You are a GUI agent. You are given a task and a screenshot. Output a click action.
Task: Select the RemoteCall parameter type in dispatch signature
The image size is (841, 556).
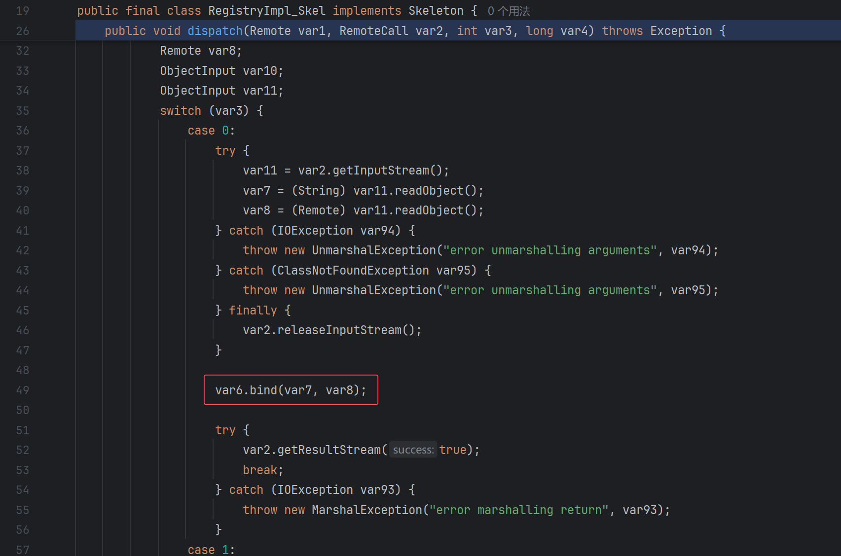point(373,31)
